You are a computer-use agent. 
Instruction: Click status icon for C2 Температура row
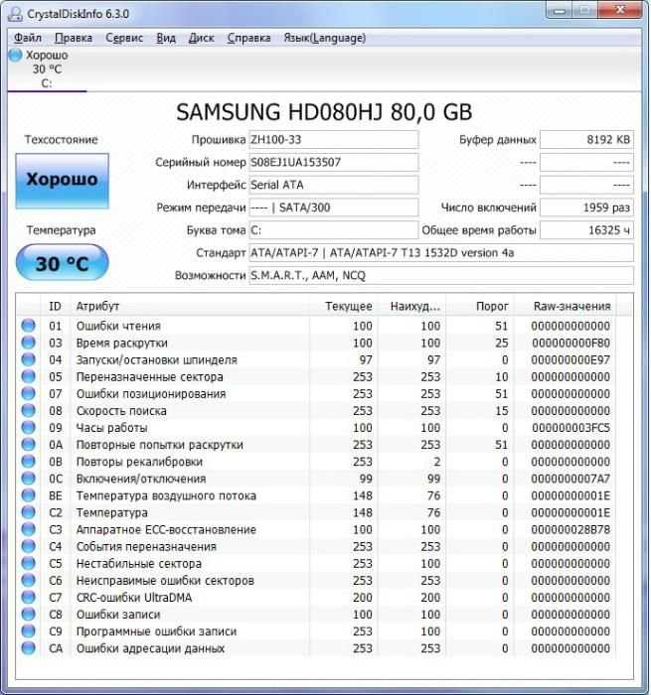[x=29, y=512]
